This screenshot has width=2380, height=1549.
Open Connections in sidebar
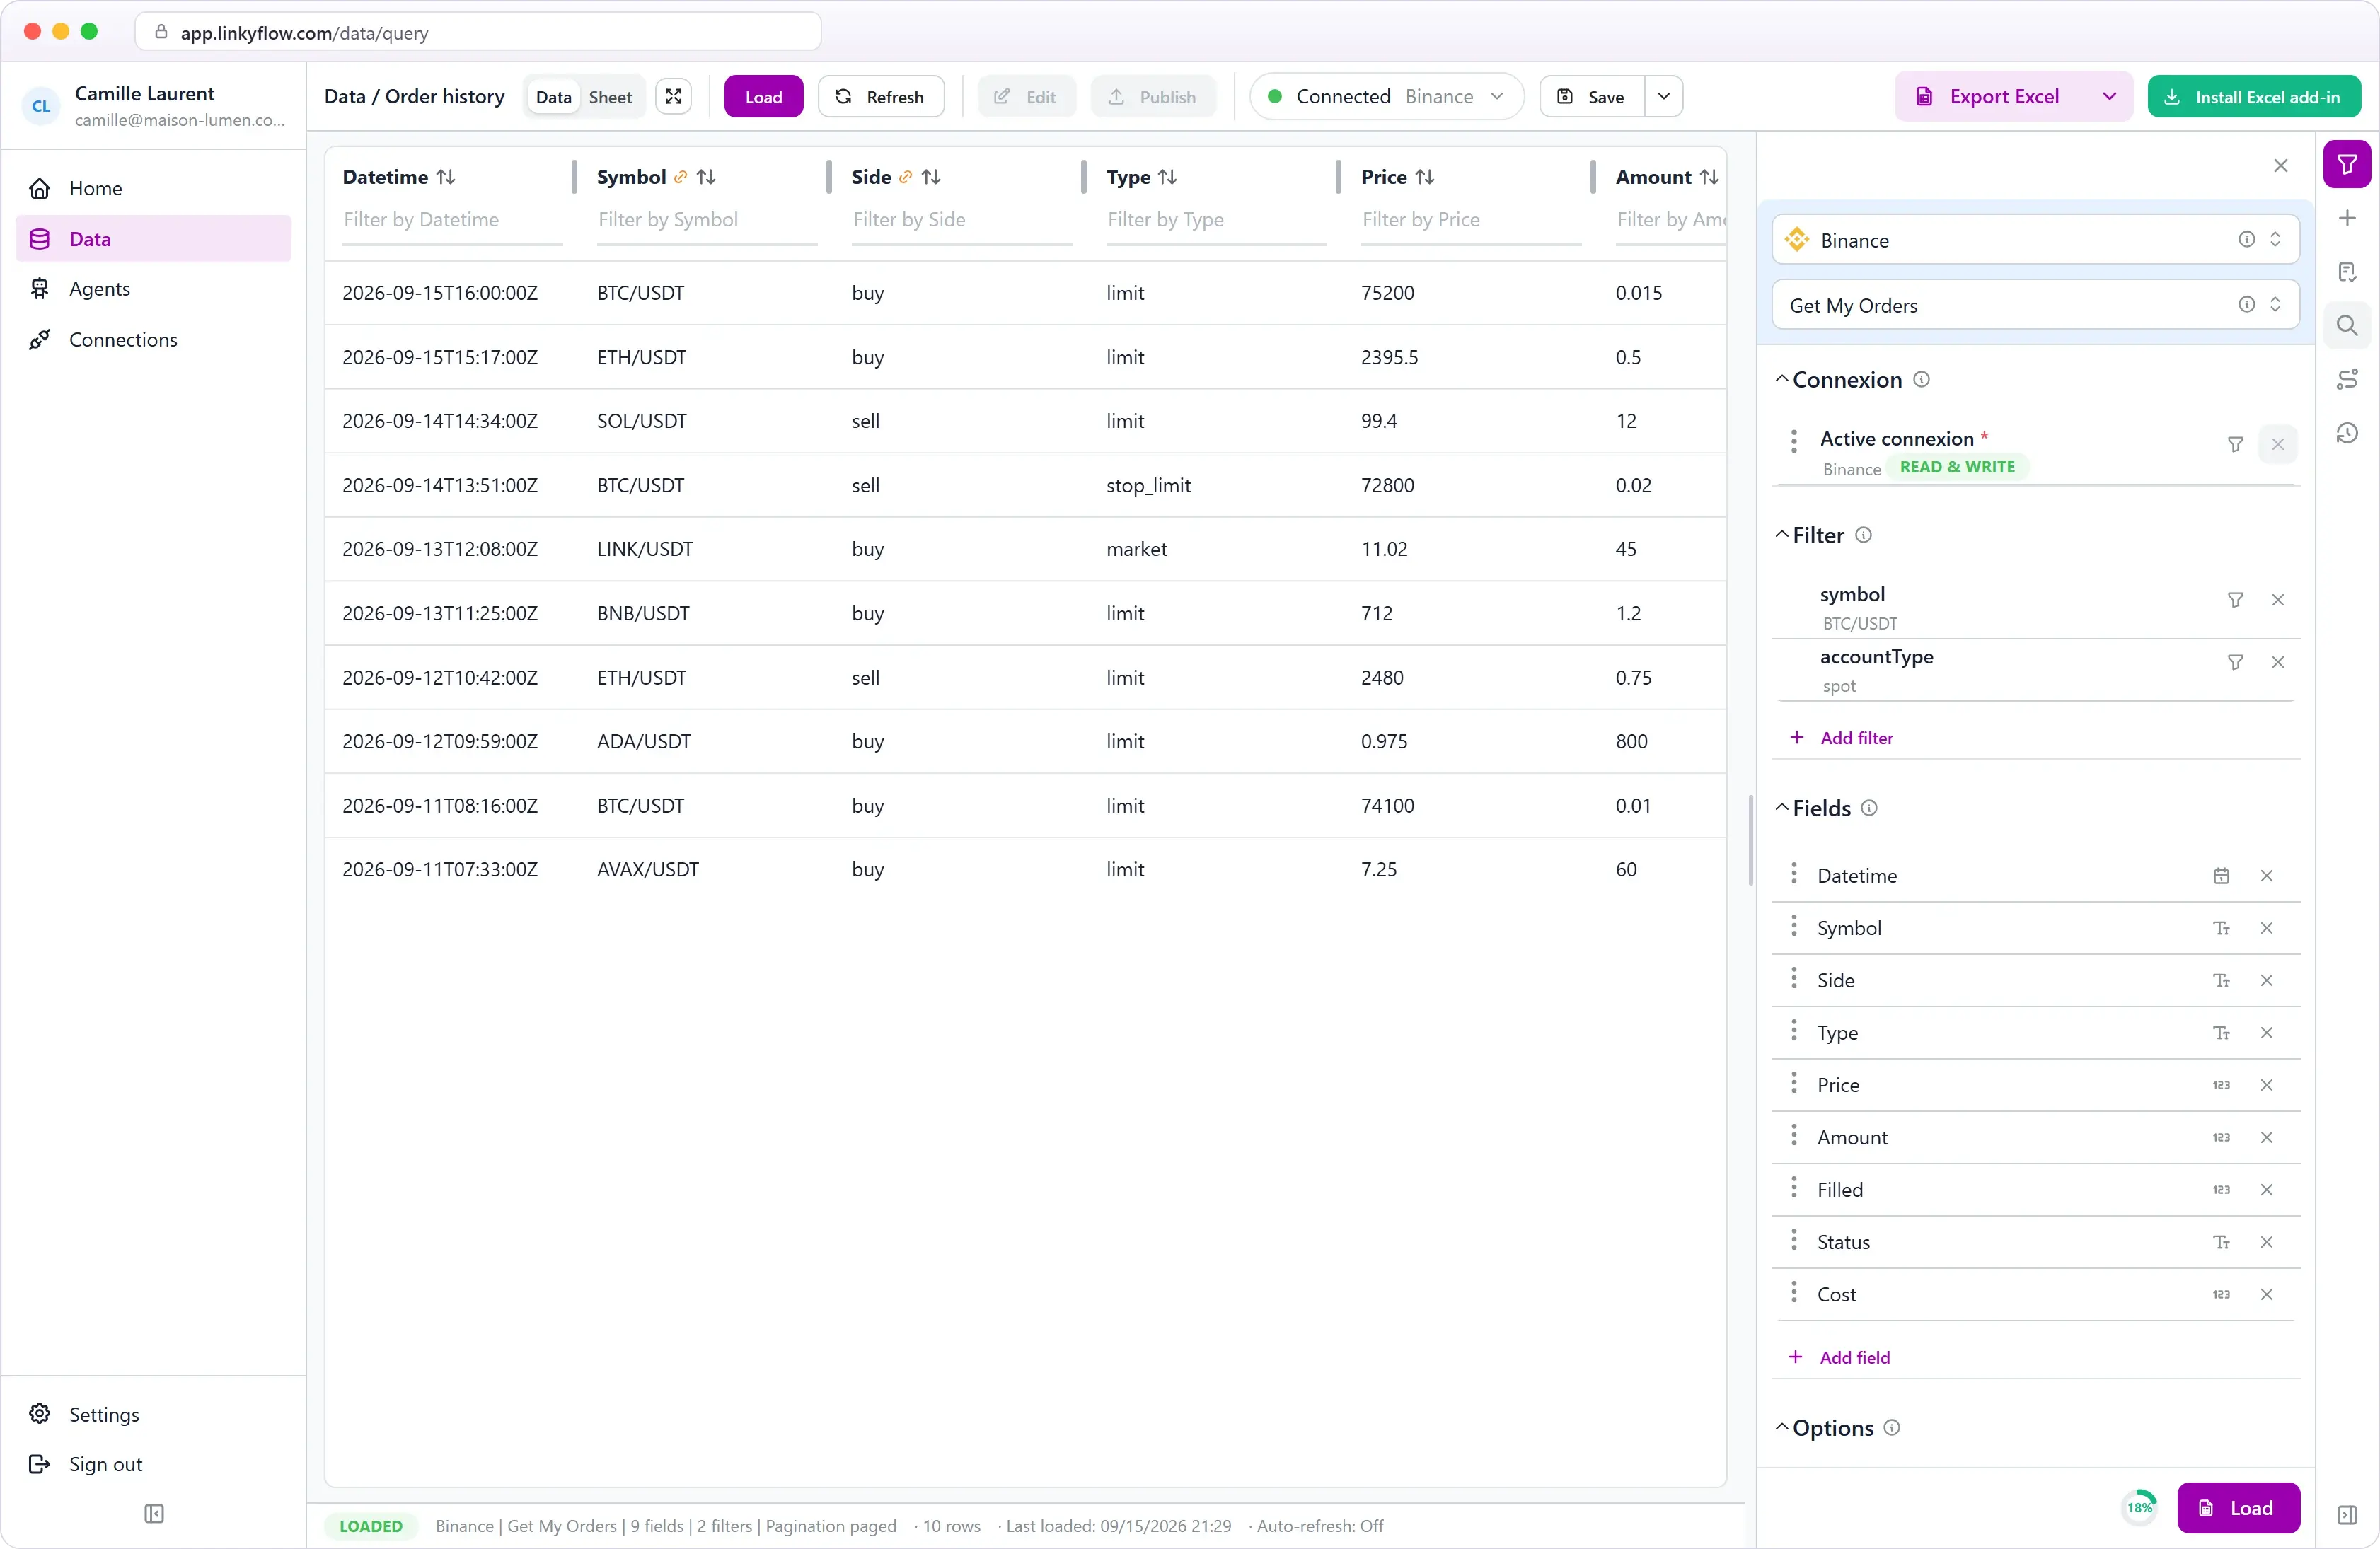click(153, 340)
